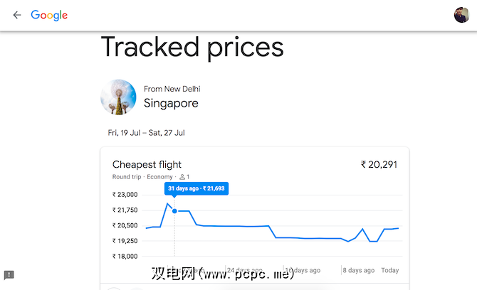This screenshot has width=477, height=290.
Task: Click the highlighted chart data point
Action: tap(174, 210)
